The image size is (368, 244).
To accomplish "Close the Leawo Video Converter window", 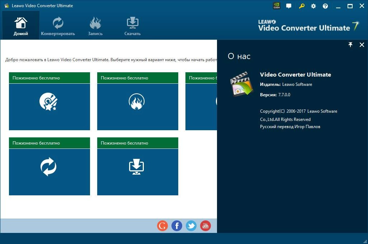I will 362,6.
